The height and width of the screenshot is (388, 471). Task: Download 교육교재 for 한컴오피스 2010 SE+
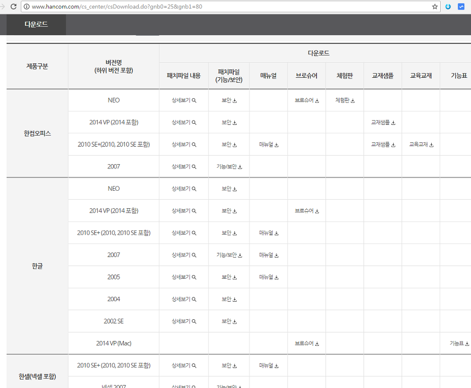[x=421, y=145]
